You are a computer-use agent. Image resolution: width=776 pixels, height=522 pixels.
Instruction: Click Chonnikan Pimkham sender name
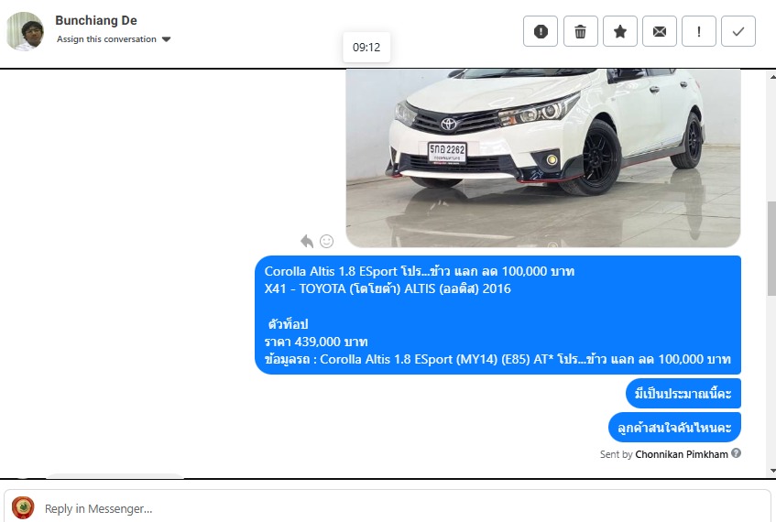coord(682,454)
